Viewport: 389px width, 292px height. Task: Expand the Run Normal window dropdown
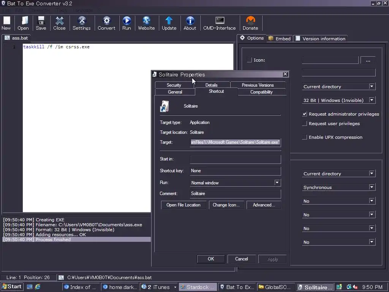click(277, 182)
